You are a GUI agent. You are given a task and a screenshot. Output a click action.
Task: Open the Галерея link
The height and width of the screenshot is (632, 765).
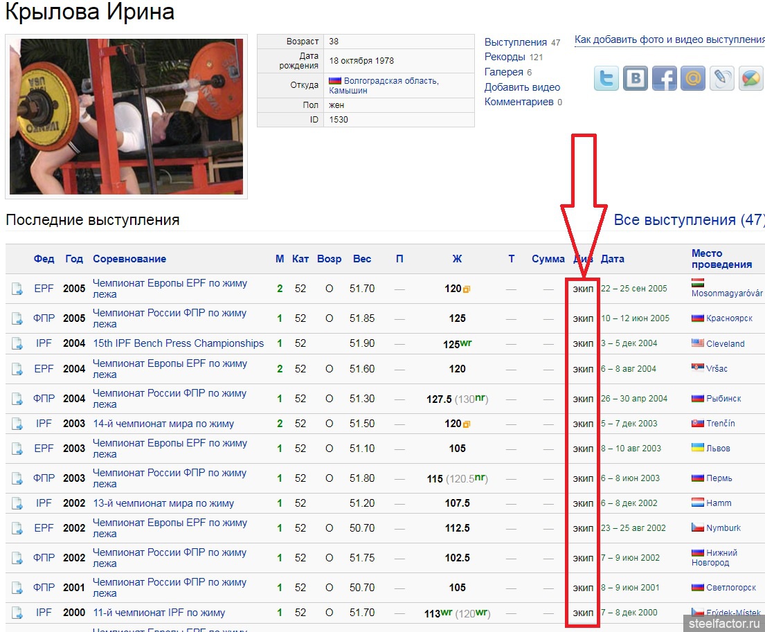(503, 72)
